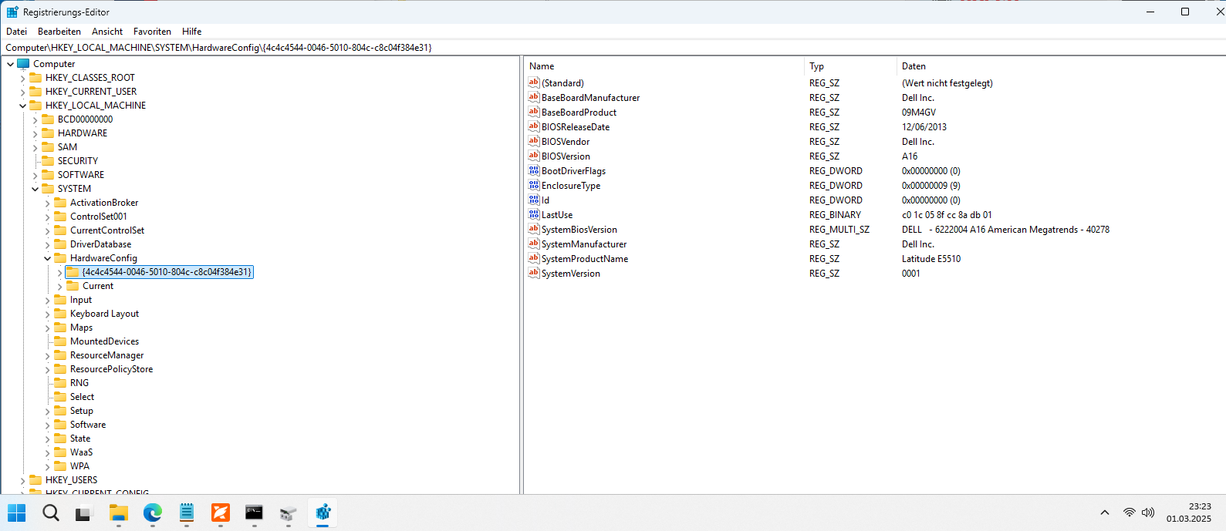This screenshot has width=1226, height=531.
Task: Click the 'Latitude E5510' data cell
Action: [931, 259]
